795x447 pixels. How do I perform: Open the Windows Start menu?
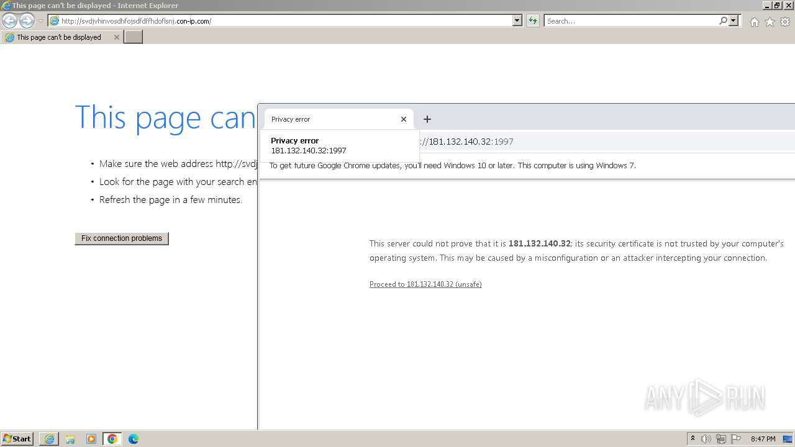coord(17,439)
